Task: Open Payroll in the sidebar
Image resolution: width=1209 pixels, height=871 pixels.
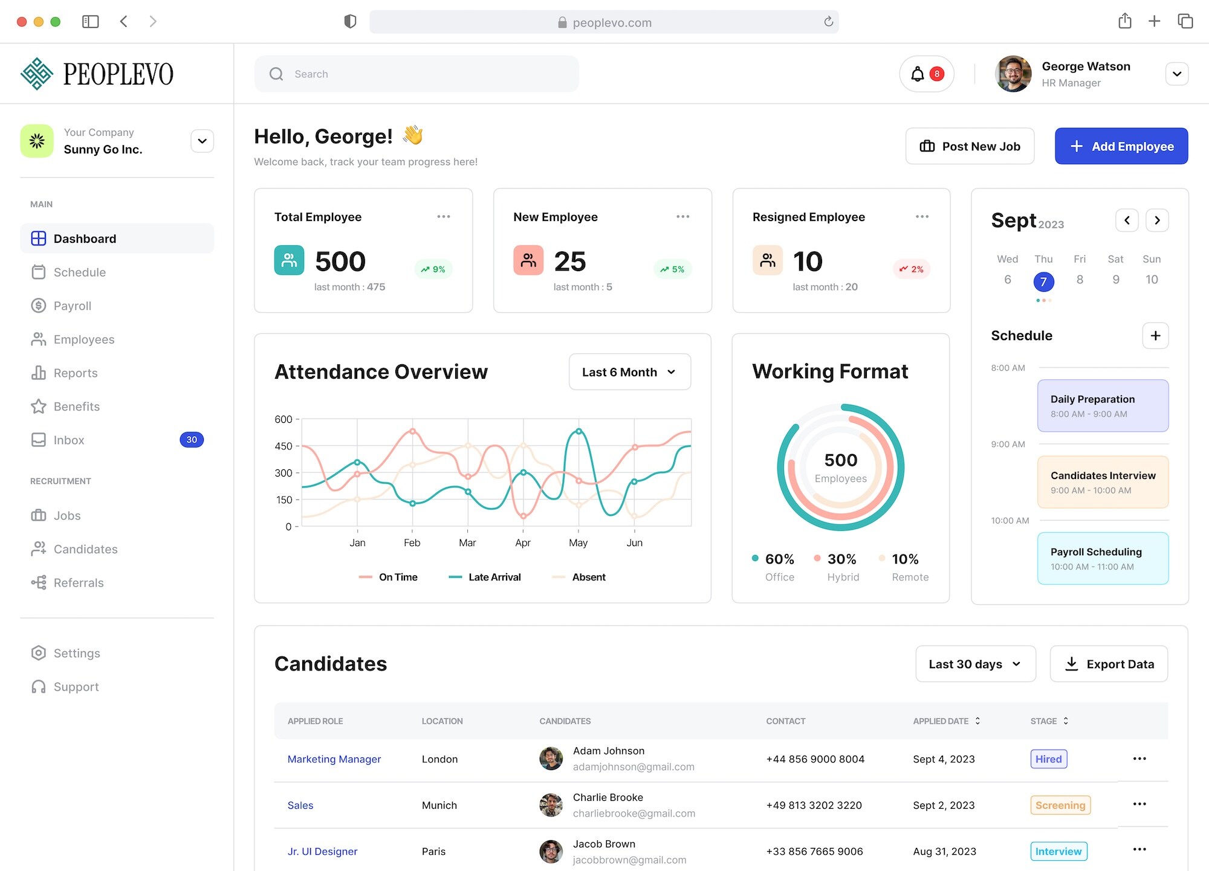Action: pyautogui.click(x=72, y=306)
